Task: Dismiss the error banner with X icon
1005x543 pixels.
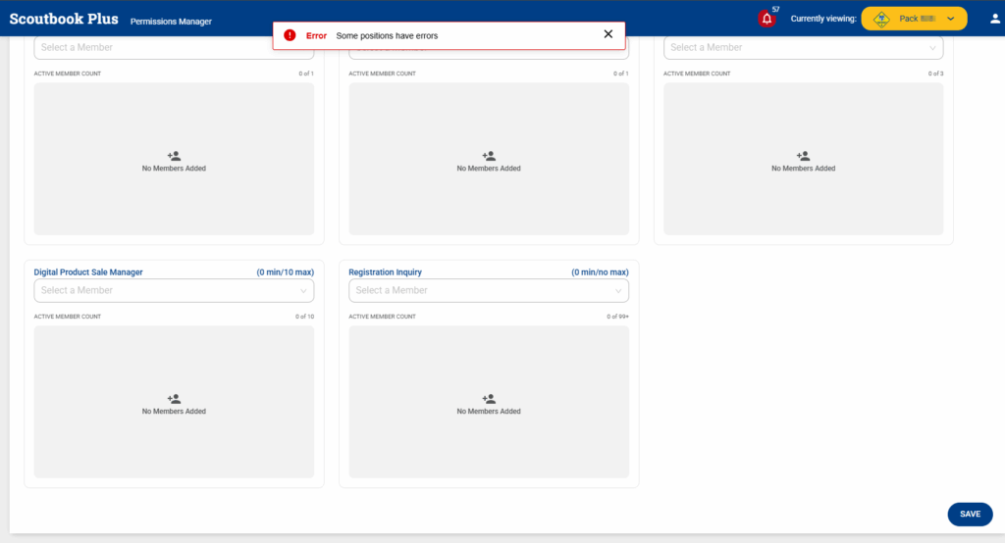Action: tap(608, 34)
